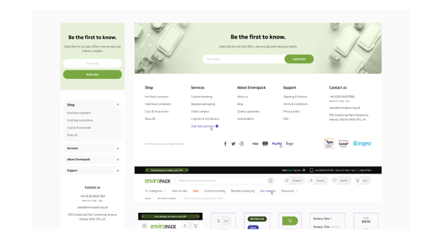Click the small Cart pill button component
442x239 pixels.
pos(224,221)
